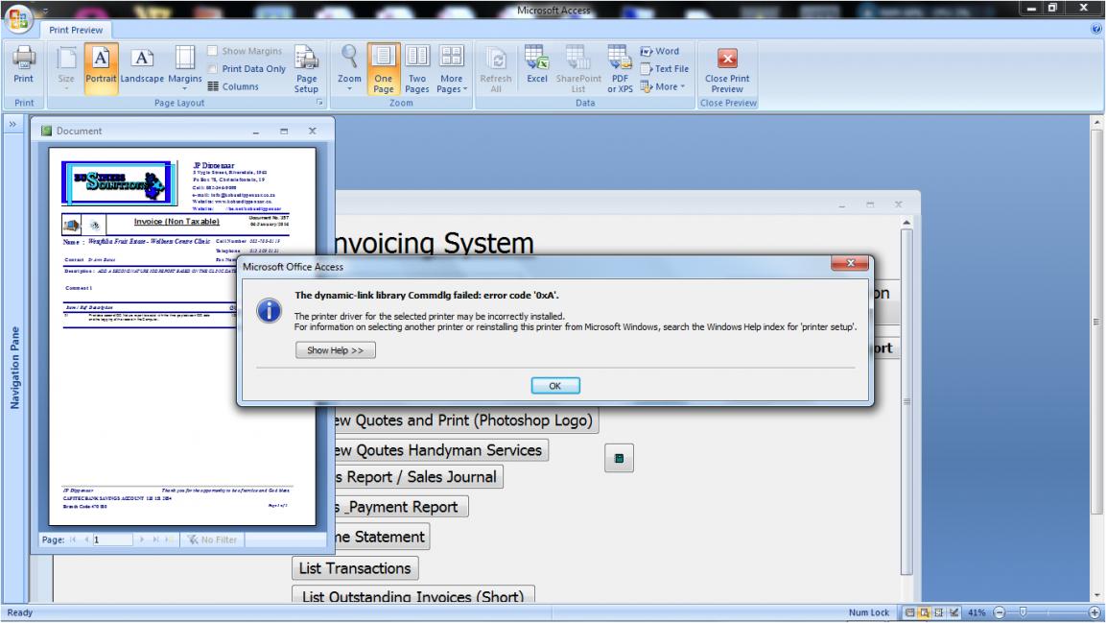Click the List Transactions button
Screen dimensions: 1106x623
pyautogui.click(x=355, y=568)
